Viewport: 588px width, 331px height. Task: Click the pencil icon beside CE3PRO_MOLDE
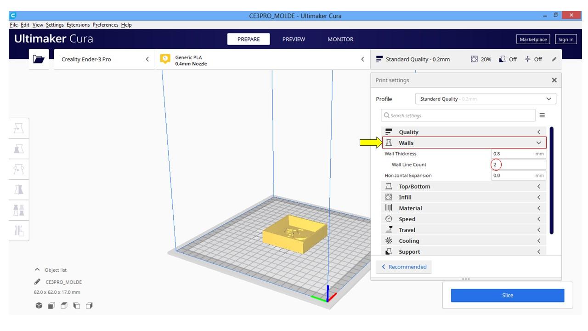(37, 282)
